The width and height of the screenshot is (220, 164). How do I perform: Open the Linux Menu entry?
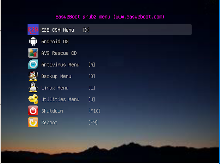coord(55,88)
